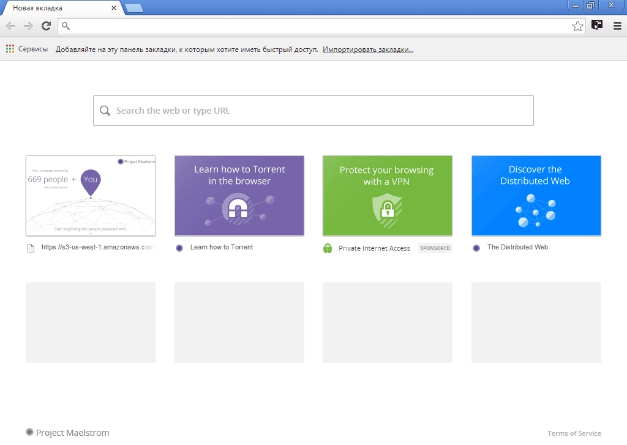Open a new tab with the tab button
627x445 pixels.
point(134,8)
